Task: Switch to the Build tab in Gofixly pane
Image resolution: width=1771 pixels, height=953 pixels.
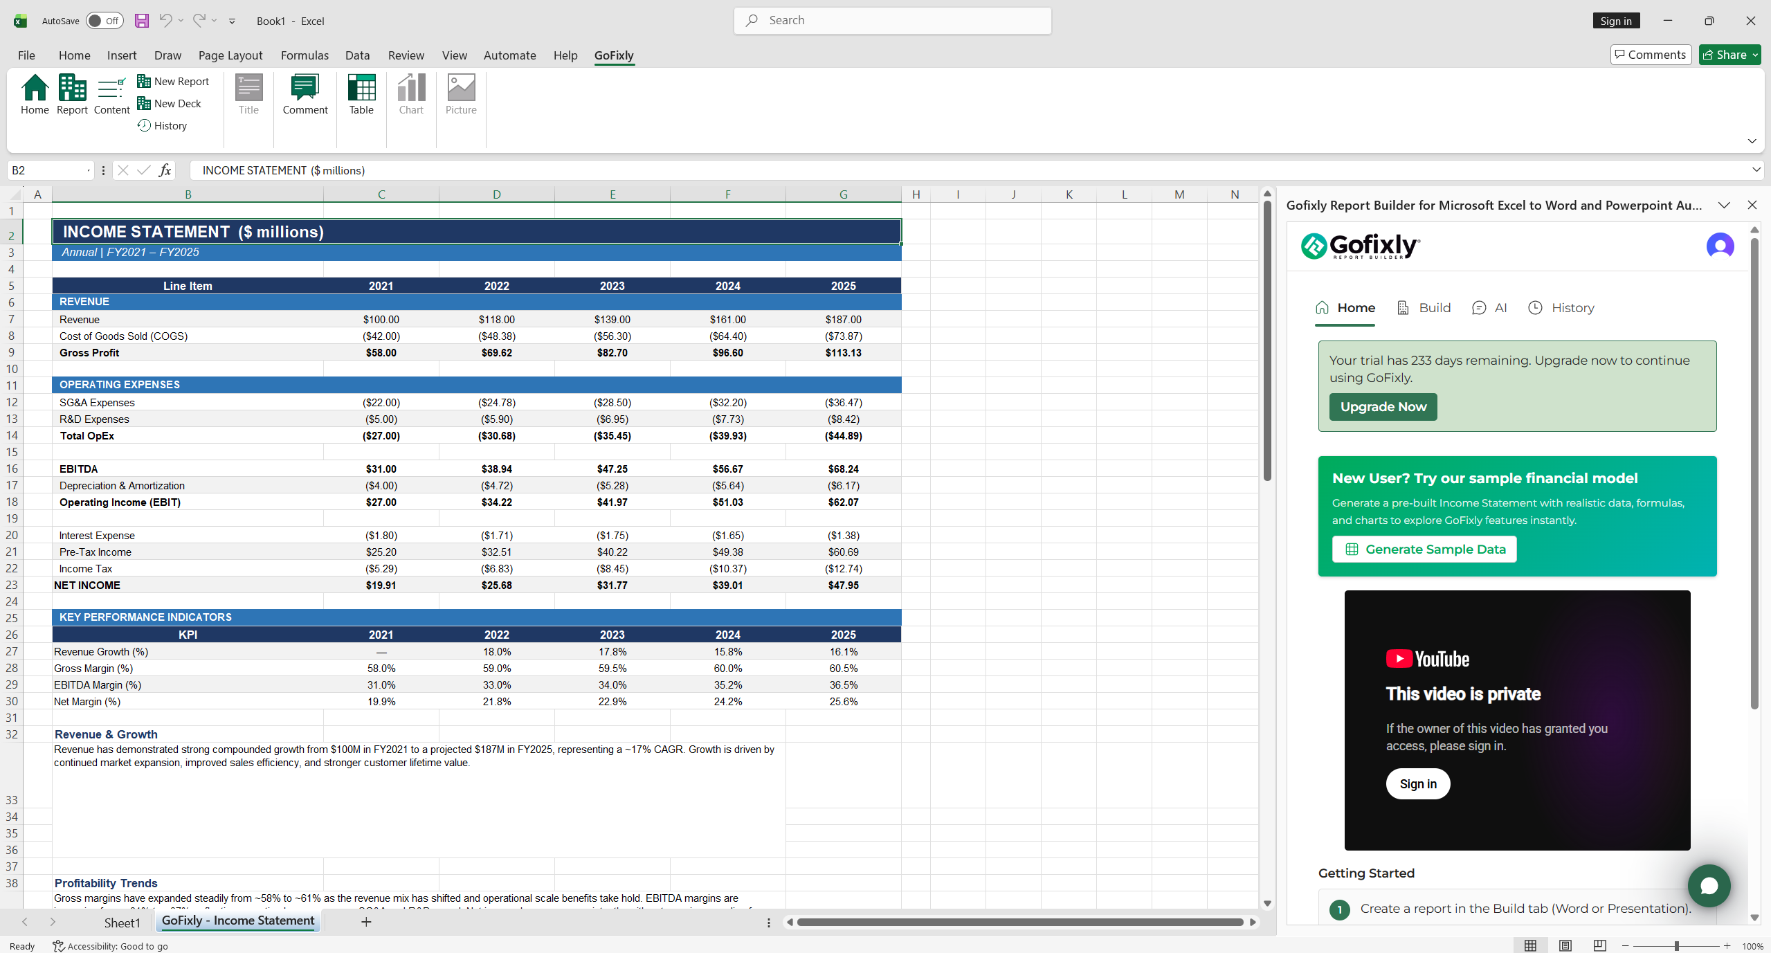Action: pyautogui.click(x=1424, y=308)
